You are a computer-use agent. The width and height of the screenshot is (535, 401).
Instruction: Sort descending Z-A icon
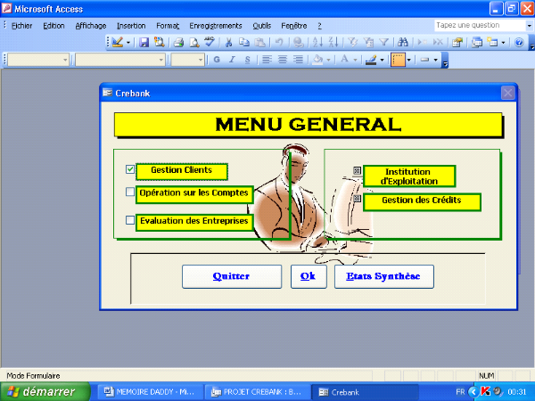click(333, 42)
